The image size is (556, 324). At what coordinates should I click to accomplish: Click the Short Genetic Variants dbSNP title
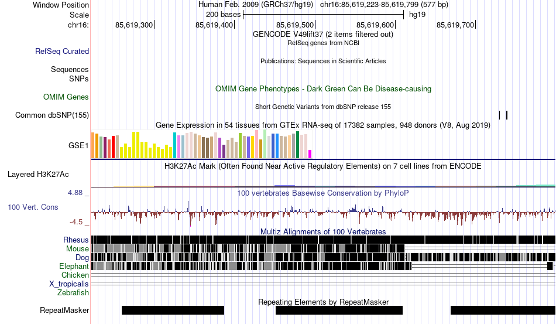click(x=323, y=107)
